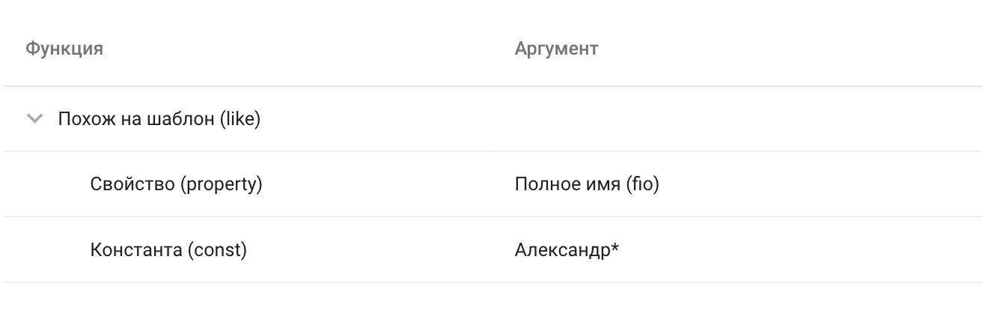Pick the property row's Полное имя cell
The width and height of the screenshot is (991, 331).
[587, 184]
